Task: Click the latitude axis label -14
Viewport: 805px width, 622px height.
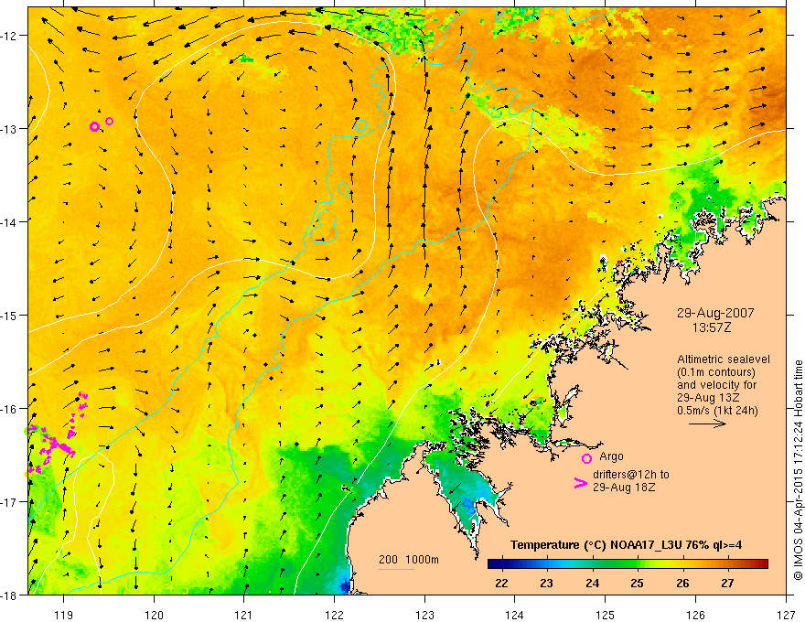Action: (x=10, y=222)
